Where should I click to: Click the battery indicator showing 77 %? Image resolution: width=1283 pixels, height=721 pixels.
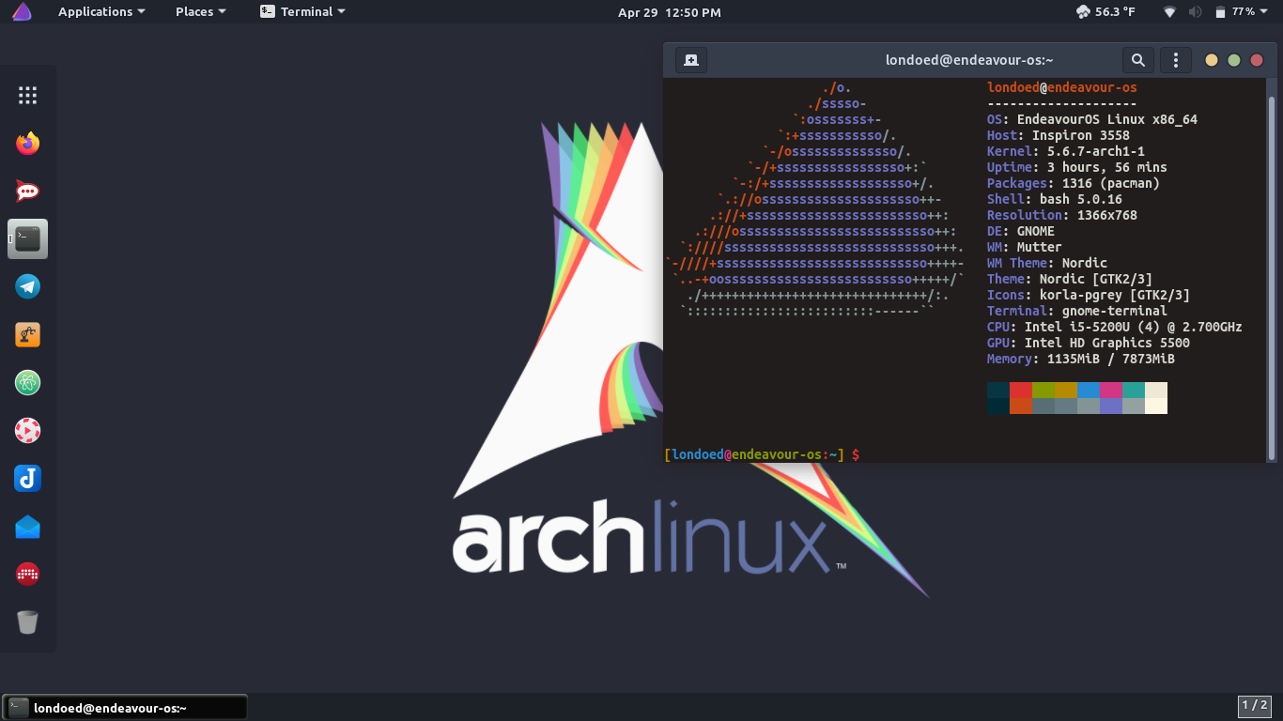click(1236, 11)
